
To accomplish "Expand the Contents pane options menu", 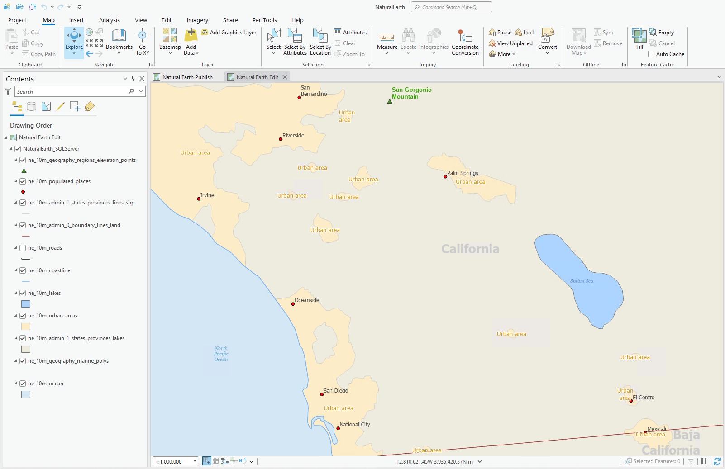I will click(125, 79).
